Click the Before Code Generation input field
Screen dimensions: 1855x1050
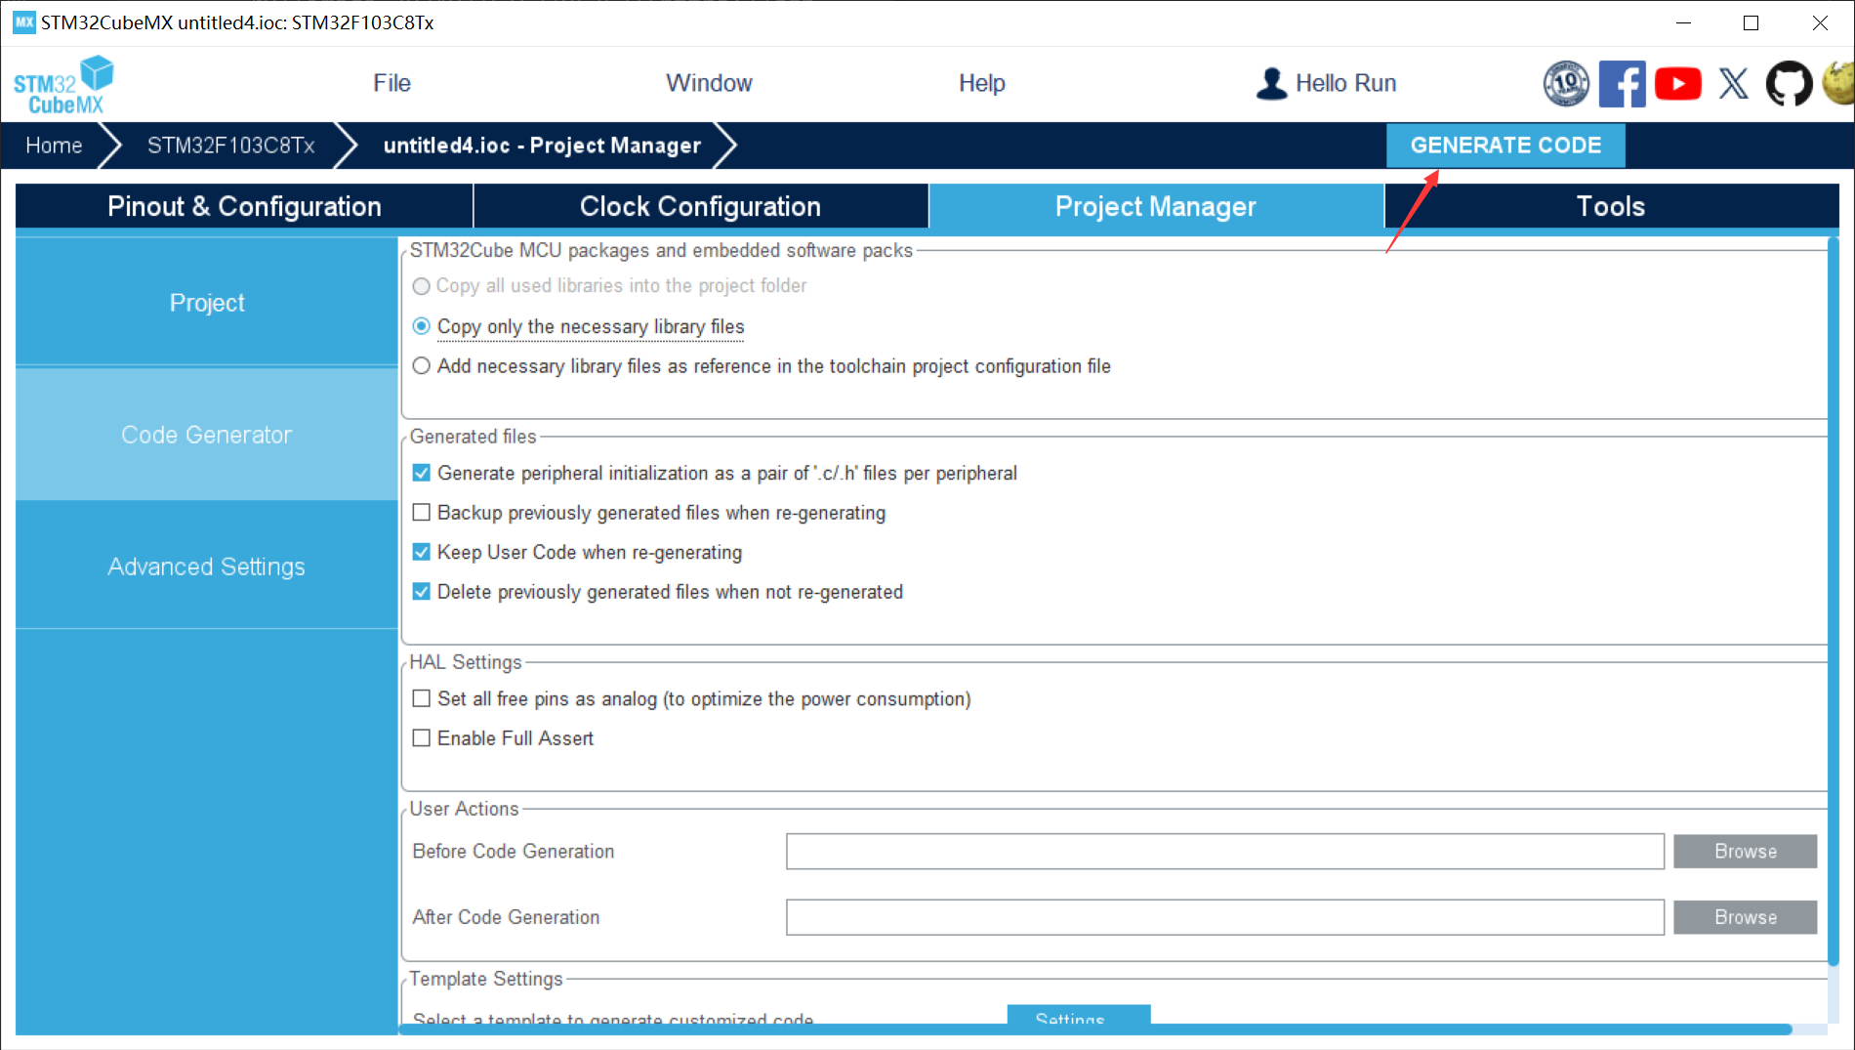[x=1225, y=852]
